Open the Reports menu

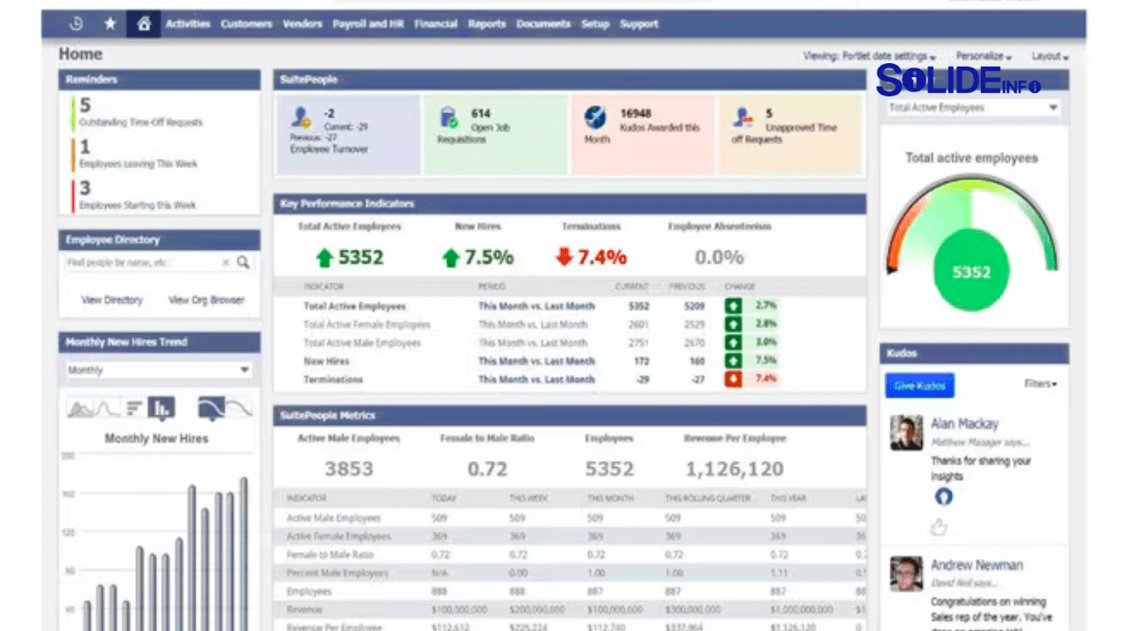tap(486, 24)
